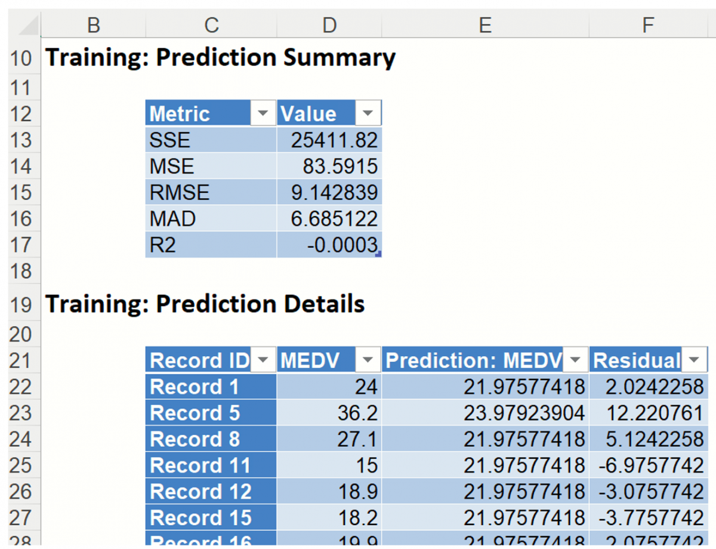
Task: Select column E header
Action: pyautogui.click(x=484, y=24)
